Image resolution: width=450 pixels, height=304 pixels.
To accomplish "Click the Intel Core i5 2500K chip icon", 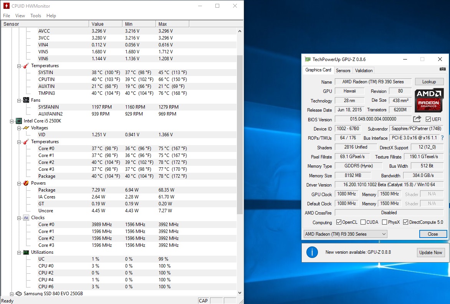I will pyautogui.click(x=19, y=121).
